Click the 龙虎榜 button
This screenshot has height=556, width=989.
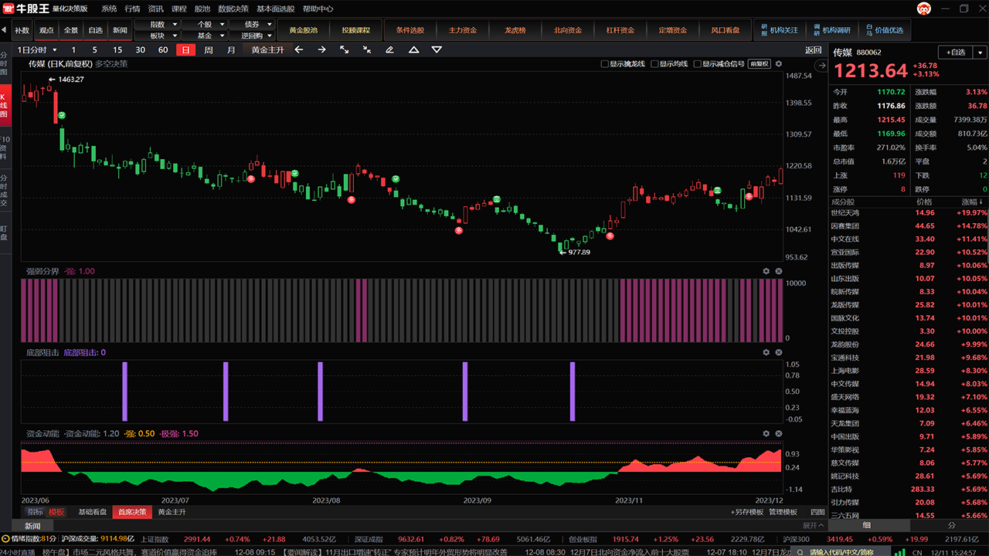click(515, 30)
